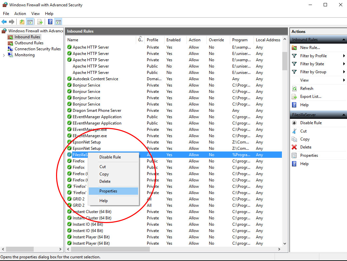Sort rules by the Name column header
The image size is (347, 261).
(x=101, y=40)
